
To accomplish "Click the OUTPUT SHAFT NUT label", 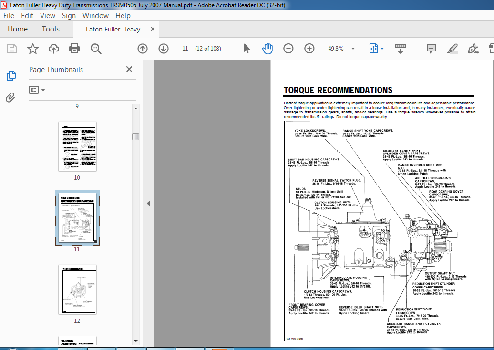I will [x=440, y=273].
